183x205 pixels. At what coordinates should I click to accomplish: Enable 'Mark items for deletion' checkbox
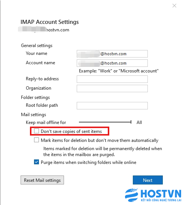pyautogui.click(x=36, y=140)
